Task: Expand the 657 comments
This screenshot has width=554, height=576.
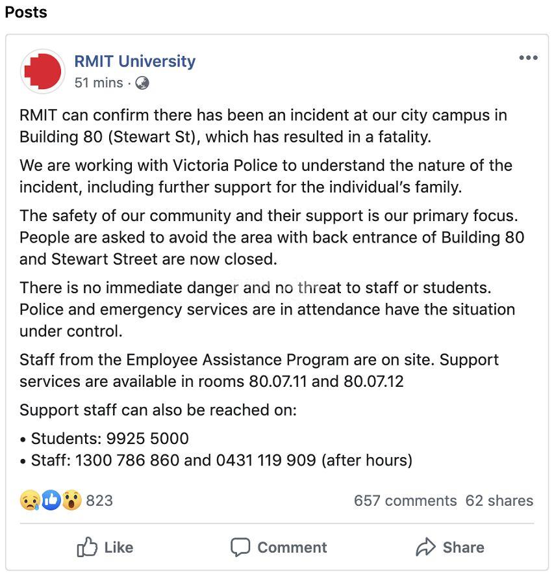Action: (x=405, y=501)
